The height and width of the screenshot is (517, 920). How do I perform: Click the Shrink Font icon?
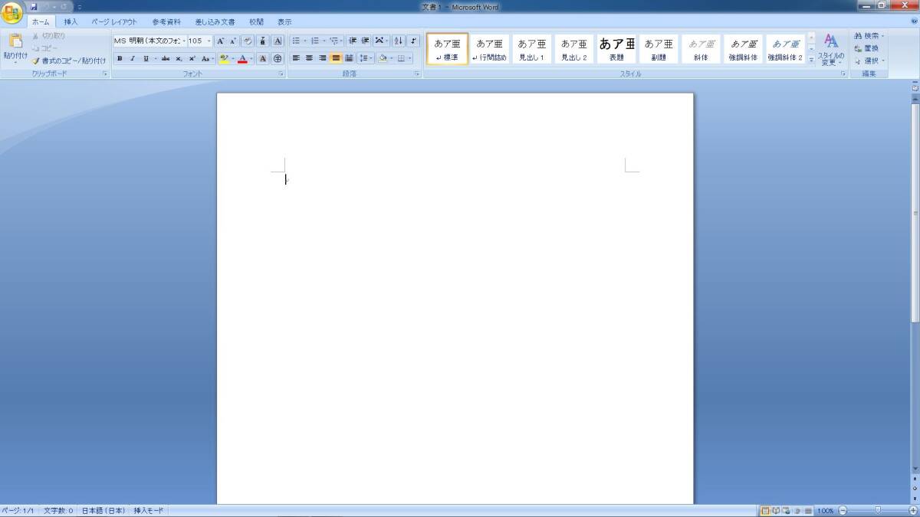(232, 41)
